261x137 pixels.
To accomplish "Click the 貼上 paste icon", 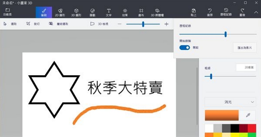I will (x=194, y=12).
